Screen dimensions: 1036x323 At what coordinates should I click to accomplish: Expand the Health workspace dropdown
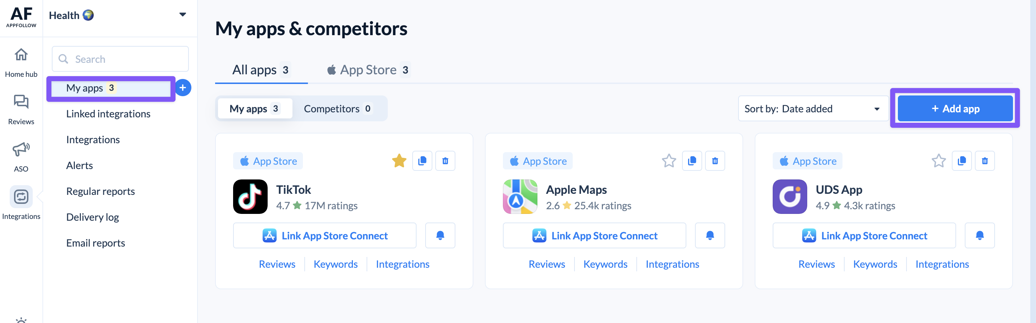coord(183,15)
